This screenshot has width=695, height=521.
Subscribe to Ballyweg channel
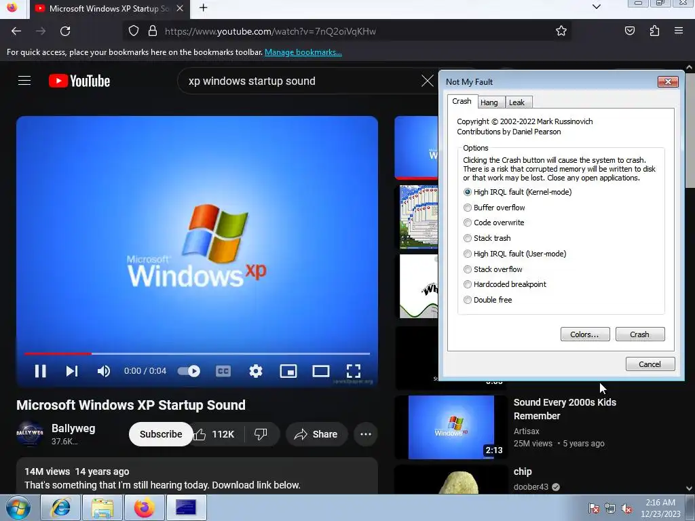(x=161, y=434)
